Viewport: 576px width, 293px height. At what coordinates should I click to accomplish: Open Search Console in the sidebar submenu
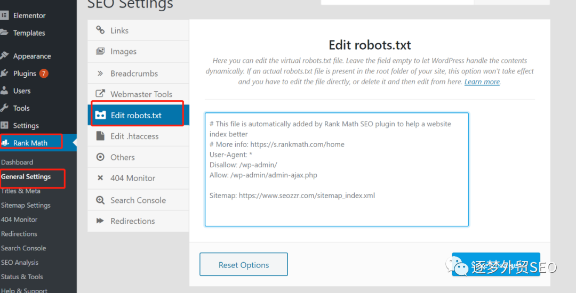[23, 248]
